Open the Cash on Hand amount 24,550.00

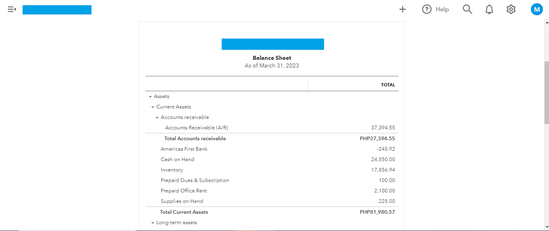click(383, 159)
